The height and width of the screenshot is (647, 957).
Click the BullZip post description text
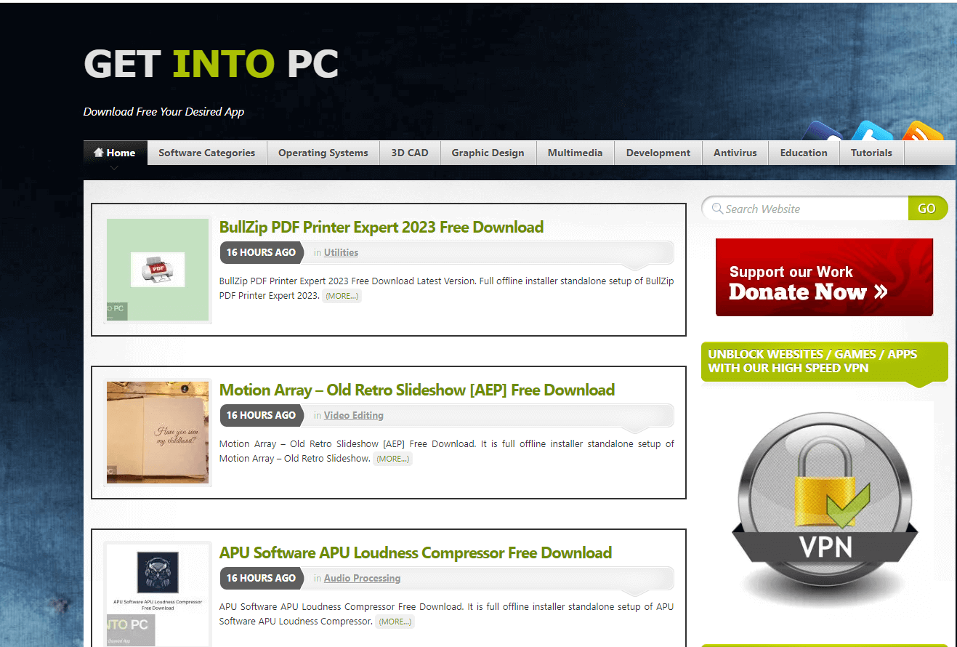point(447,289)
